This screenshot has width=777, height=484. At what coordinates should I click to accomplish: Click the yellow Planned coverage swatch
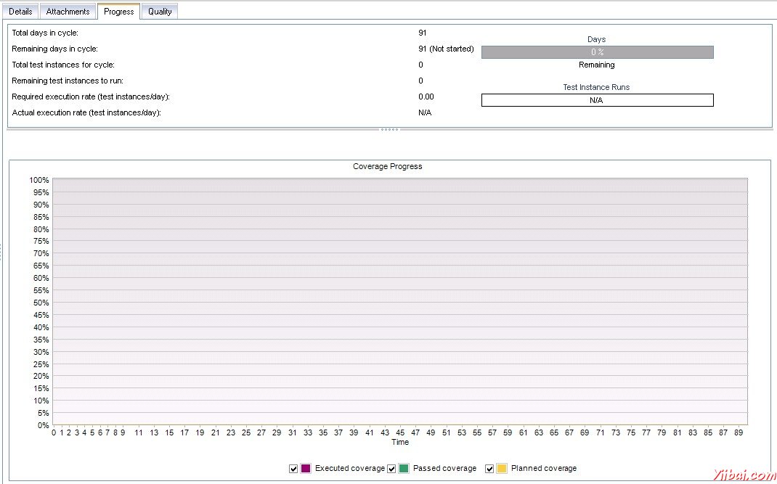[502, 469]
